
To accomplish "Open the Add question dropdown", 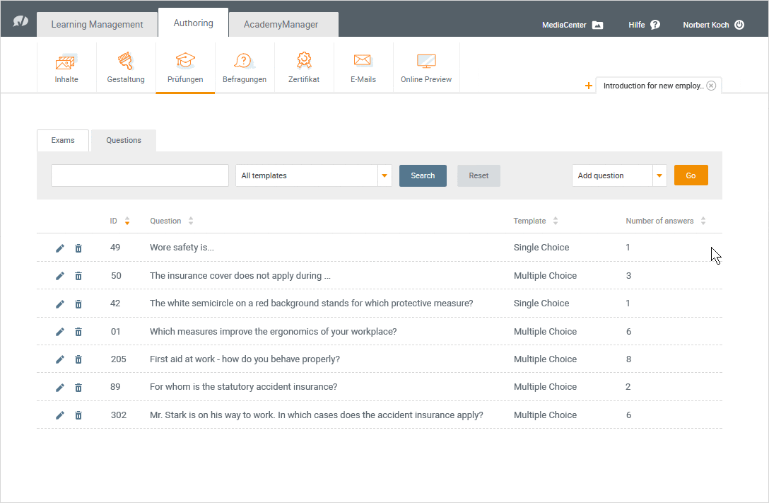I will point(659,176).
